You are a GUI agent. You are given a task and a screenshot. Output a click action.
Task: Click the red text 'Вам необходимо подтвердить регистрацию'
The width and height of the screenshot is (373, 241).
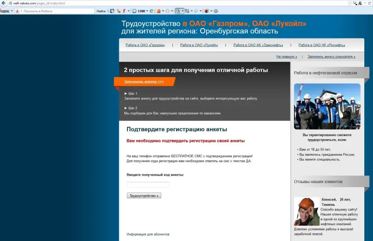(x=186, y=141)
